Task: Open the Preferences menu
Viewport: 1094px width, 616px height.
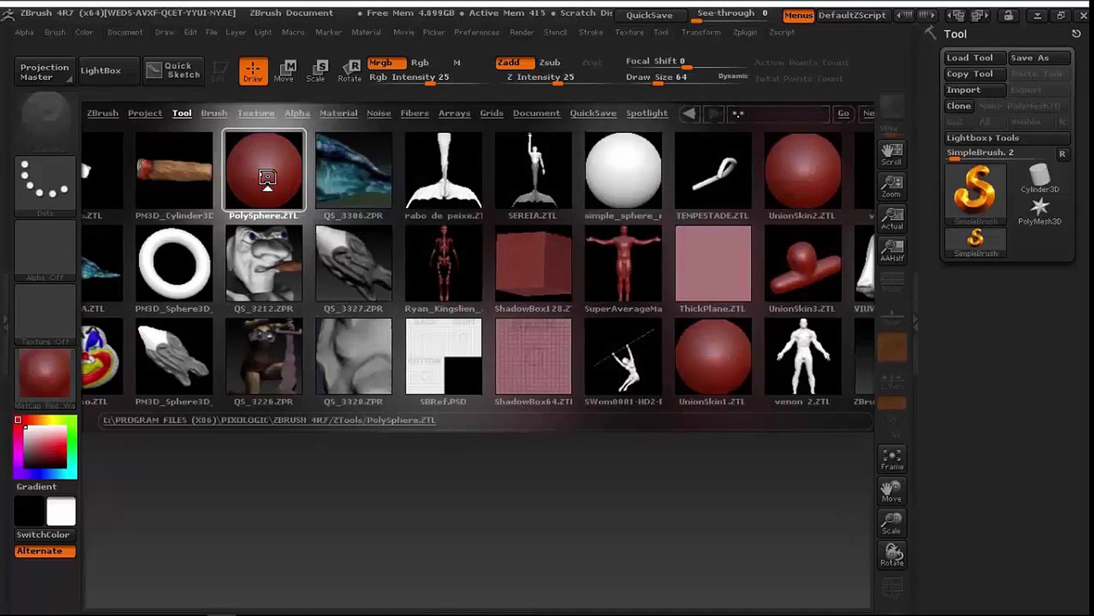Action: pos(477,32)
